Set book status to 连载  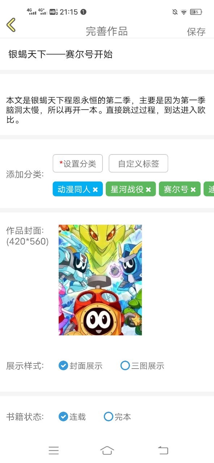tap(72, 417)
